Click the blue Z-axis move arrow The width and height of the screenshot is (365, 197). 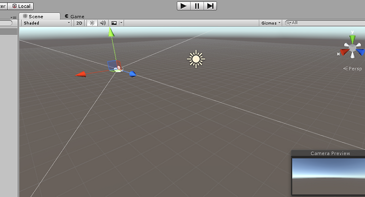(x=132, y=74)
